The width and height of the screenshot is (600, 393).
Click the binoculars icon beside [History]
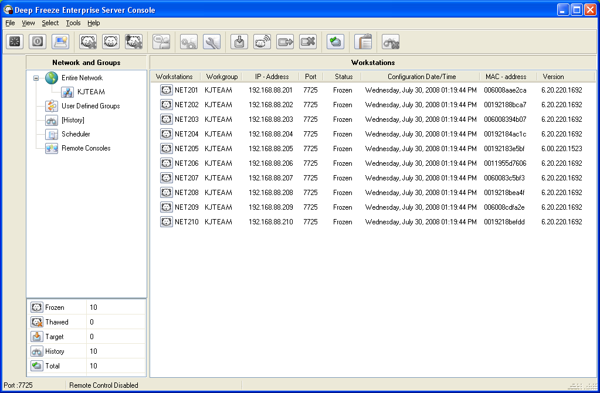coord(52,120)
